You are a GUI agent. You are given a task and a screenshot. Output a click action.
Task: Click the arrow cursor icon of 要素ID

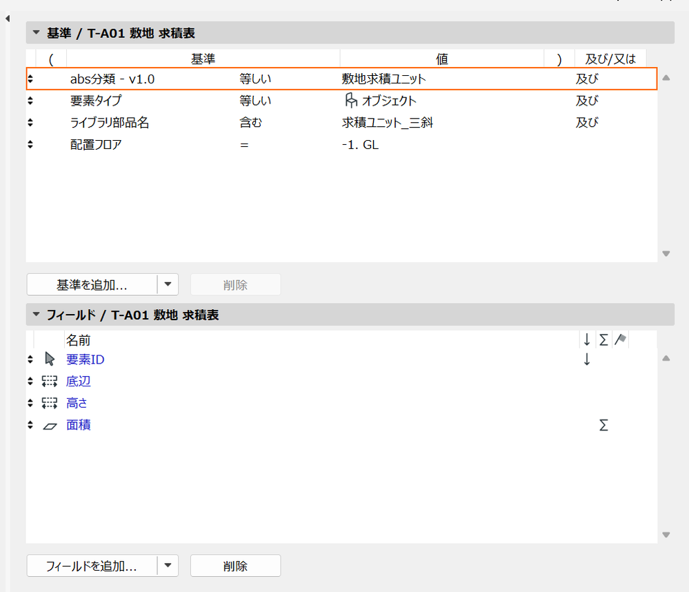point(50,359)
